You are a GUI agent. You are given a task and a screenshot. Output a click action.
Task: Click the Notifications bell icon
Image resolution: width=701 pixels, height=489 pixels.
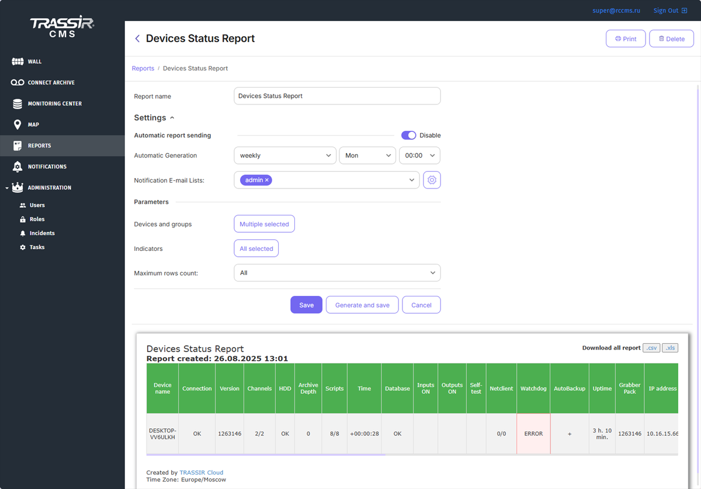(x=18, y=167)
